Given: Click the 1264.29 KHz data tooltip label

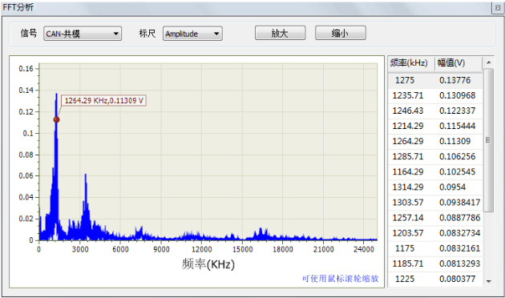Looking at the screenshot, I should (x=103, y=101).
